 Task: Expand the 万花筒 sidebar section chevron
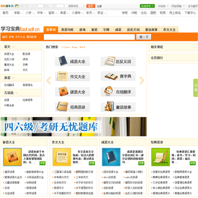16,93
